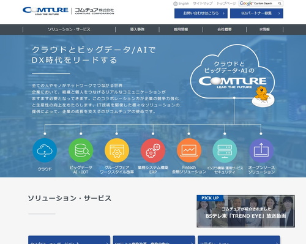Click the cloud COMTURE LEAD THE FUTURE graphic
306x244 pixels.
point(233,82)
